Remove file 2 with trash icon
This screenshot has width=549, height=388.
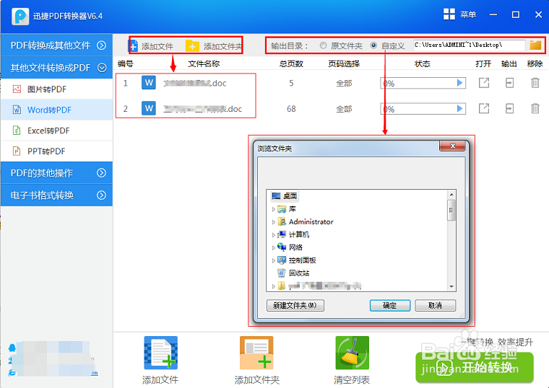535,108
